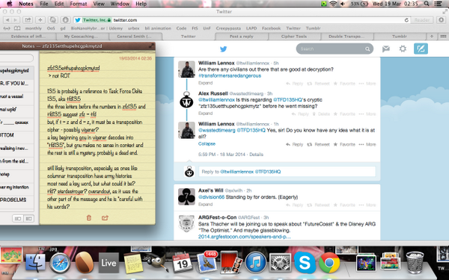
Task: Select the 'PROBELMS' note in list
Action: tap(17, 199)
